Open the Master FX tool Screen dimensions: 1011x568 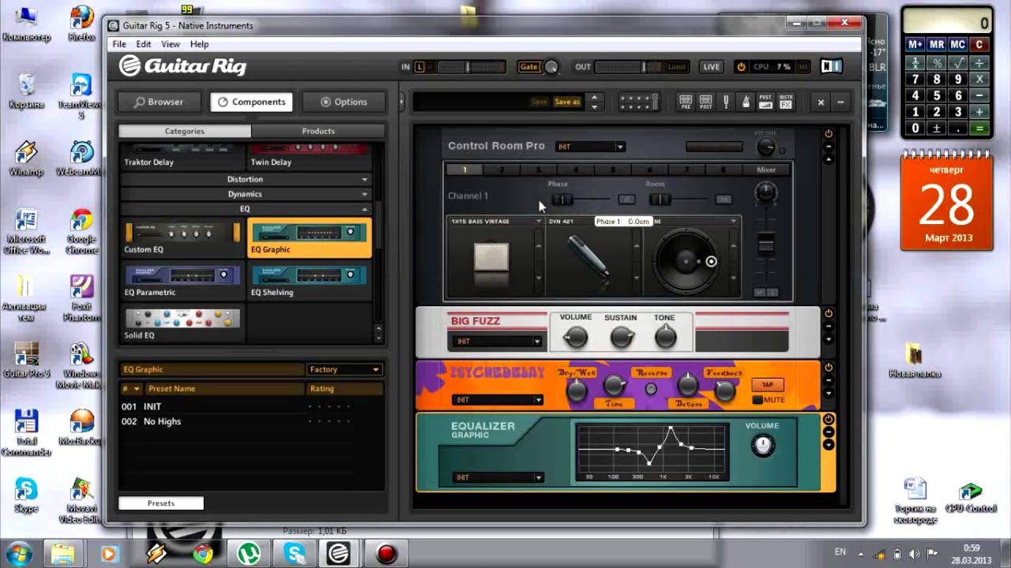point(786,102)
